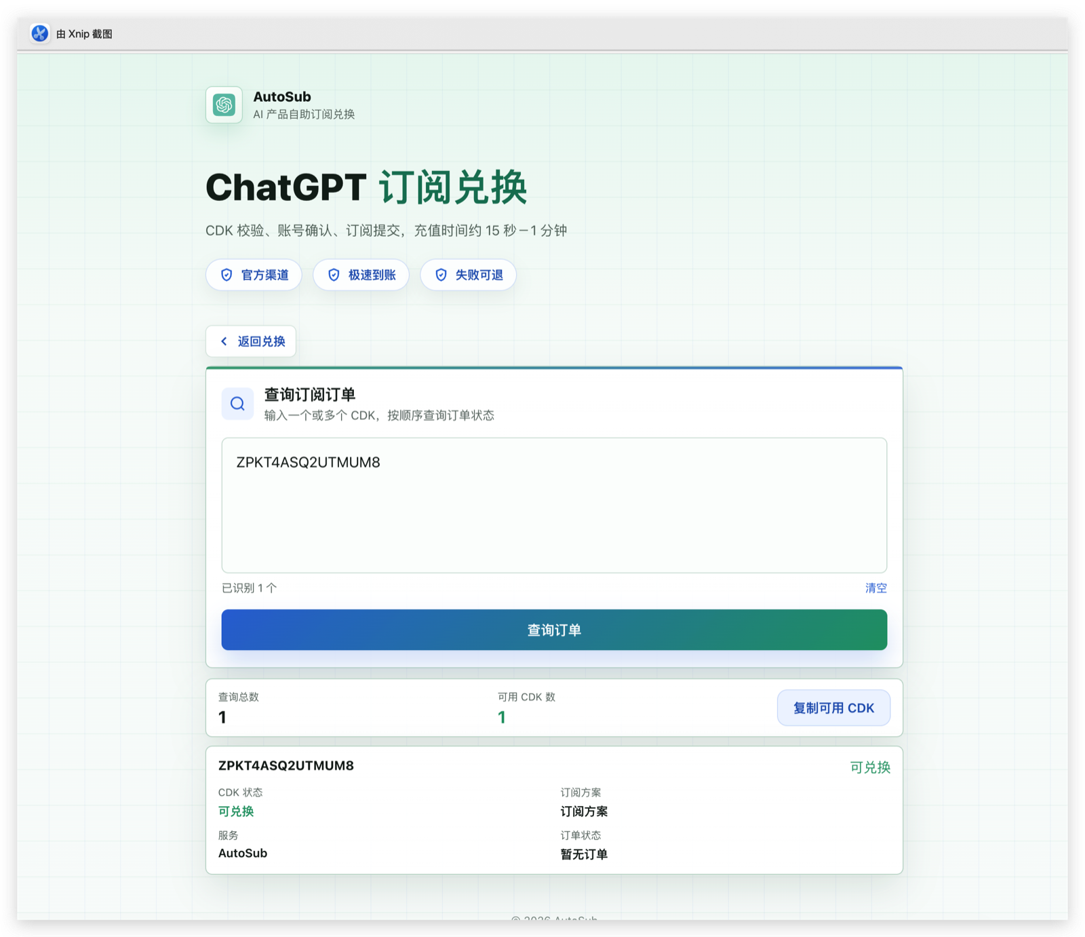
Task: Click the '可用 CDK 数' label
Action: point(526,697)
